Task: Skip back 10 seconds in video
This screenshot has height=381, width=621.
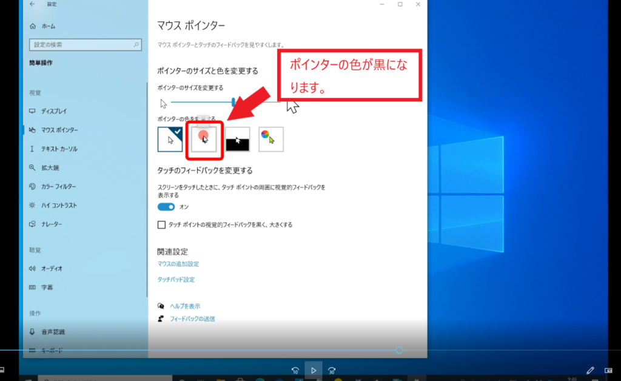Action: (x=295, y=370)
